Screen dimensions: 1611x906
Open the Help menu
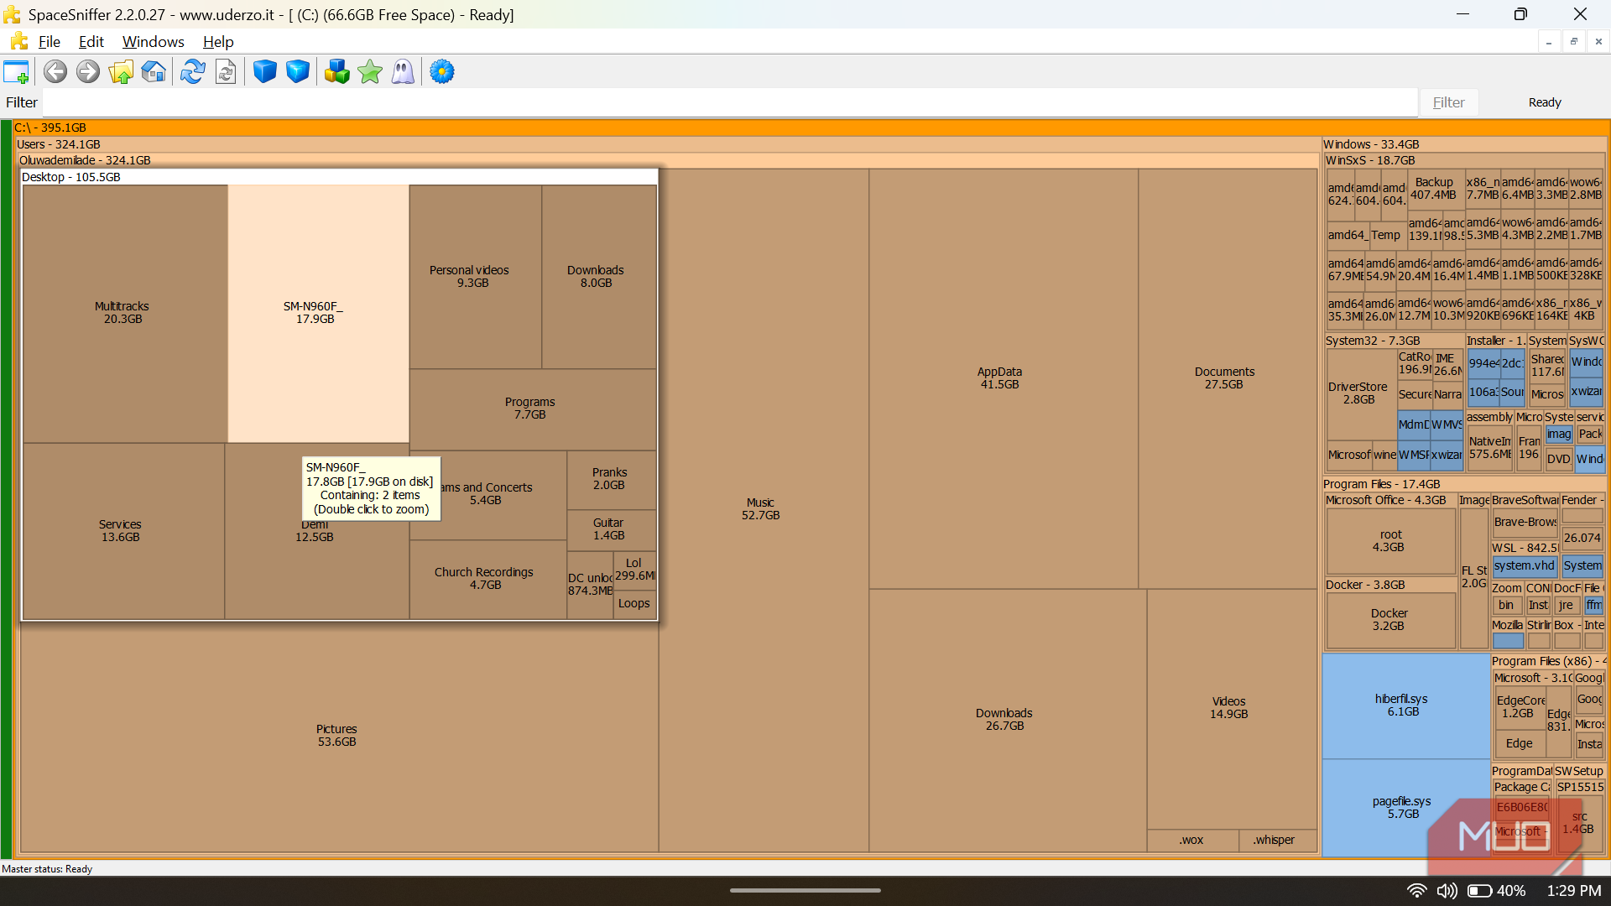click(218, 42)
